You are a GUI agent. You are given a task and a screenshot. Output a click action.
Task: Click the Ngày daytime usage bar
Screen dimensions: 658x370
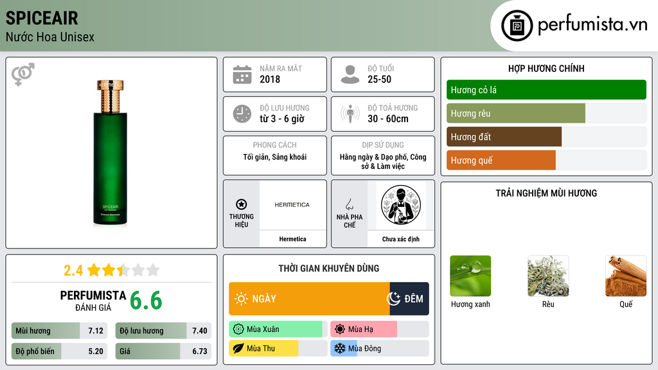click(309, 299)
